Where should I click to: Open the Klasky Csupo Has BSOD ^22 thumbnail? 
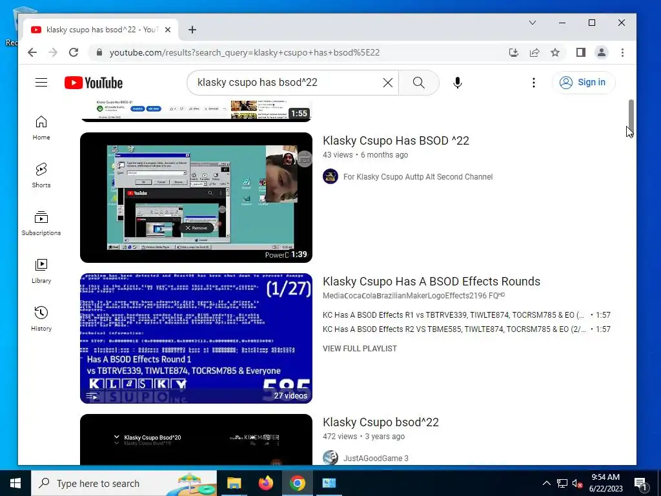click(196, 198)
